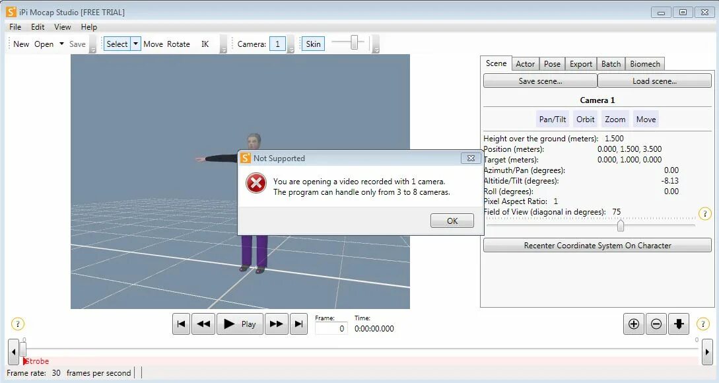
Task: Click Altitude/Tilt value -8.13
Action: pyautogui.click(x=670, y=181)
